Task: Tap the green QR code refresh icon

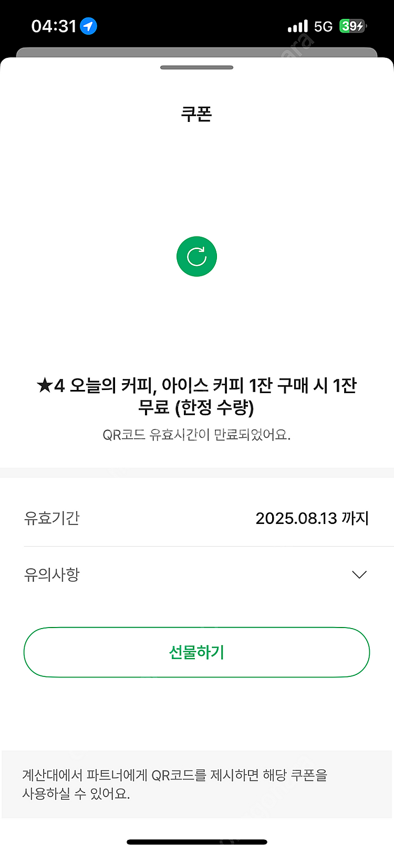Action: point(196,256)
